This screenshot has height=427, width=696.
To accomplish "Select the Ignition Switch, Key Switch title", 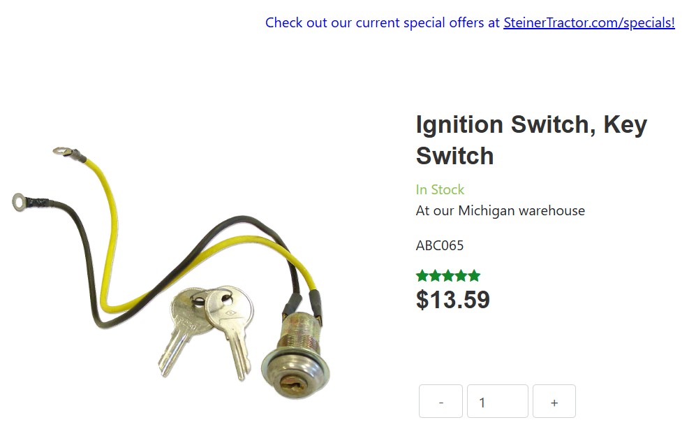I will [x=531, y=140].
